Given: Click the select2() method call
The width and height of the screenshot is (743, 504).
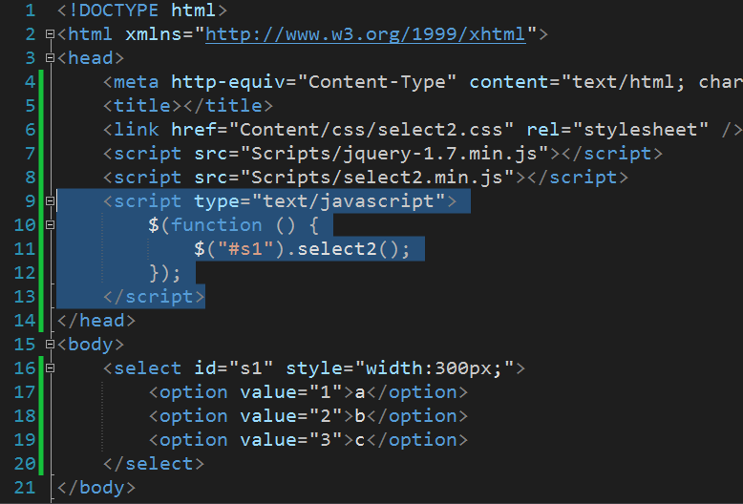Looking at the screenshot, I should 348,249.
